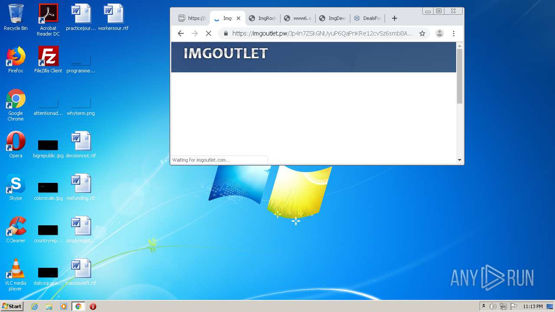
Task: Bookmark this page with the star
Action: pos(422,33)
